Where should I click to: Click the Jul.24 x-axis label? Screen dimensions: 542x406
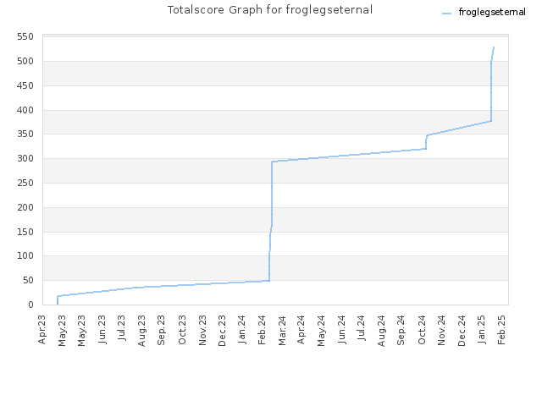tap(362, 327)
